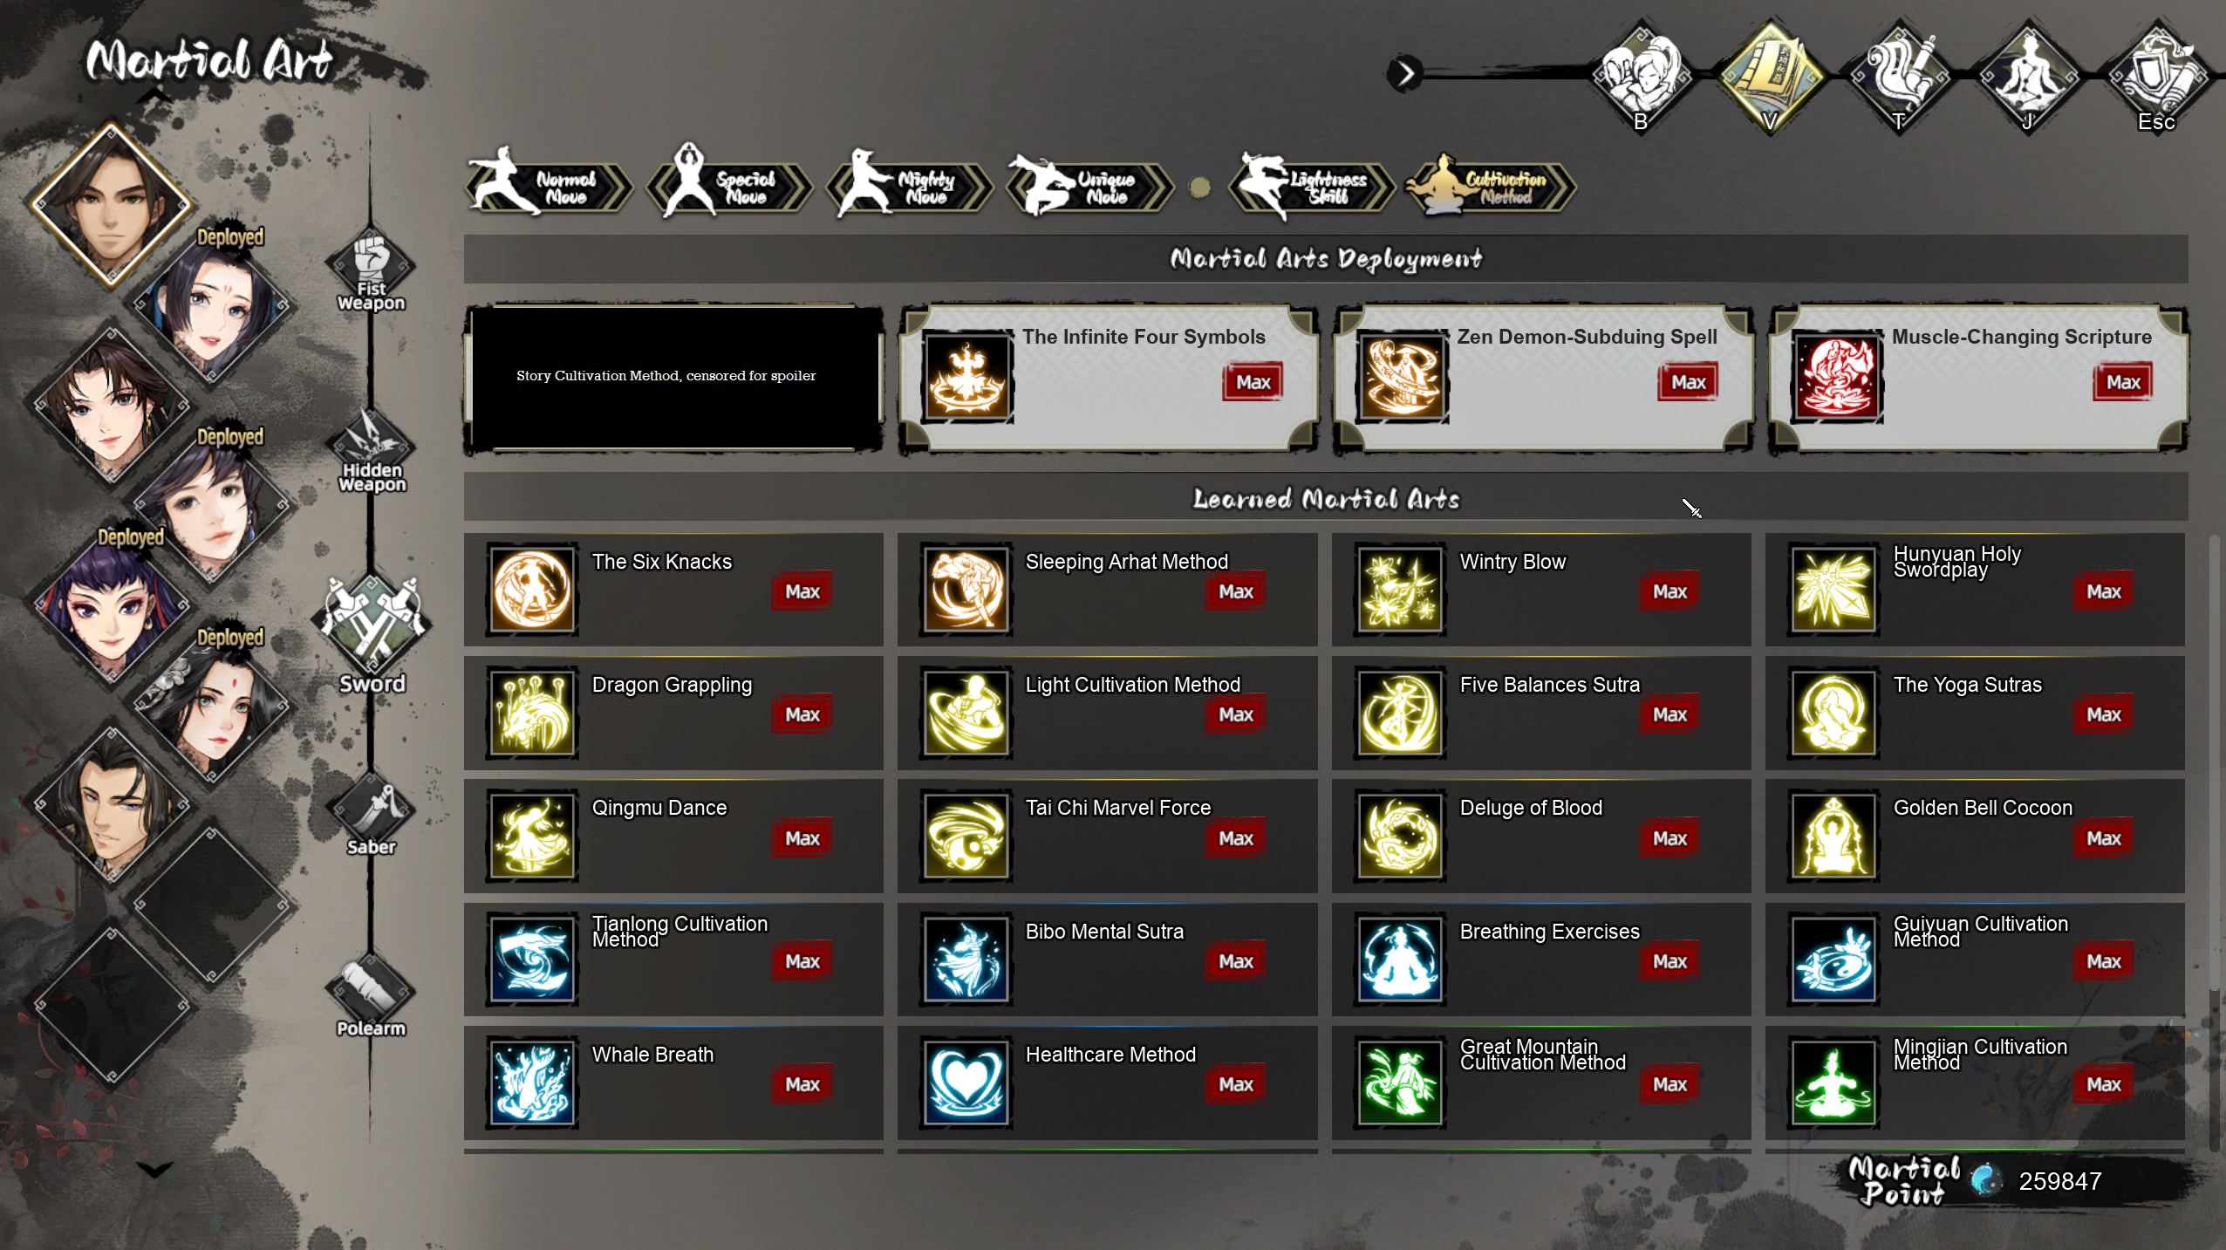The width and height of the screenshot is (2226, 1250).
Task: Open the Unique Move tab
Action: [x=1089, y=185]
